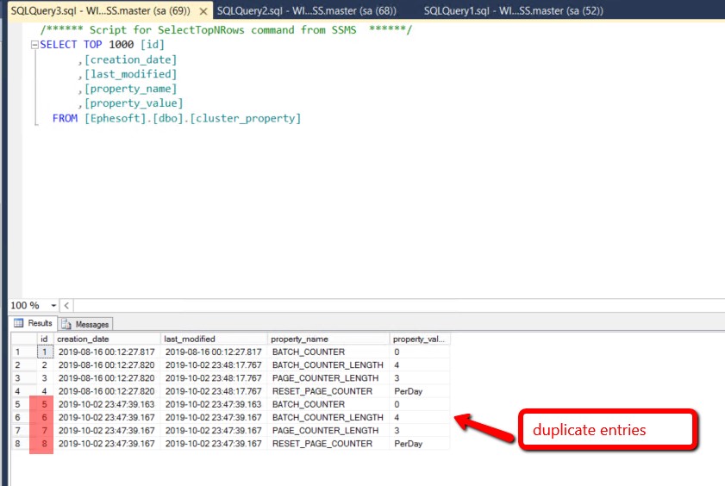Select the SQLQuery3.sql tab
Image resolution: width=725 pixels, height=486 pixels.
click(x=100, y=10)
